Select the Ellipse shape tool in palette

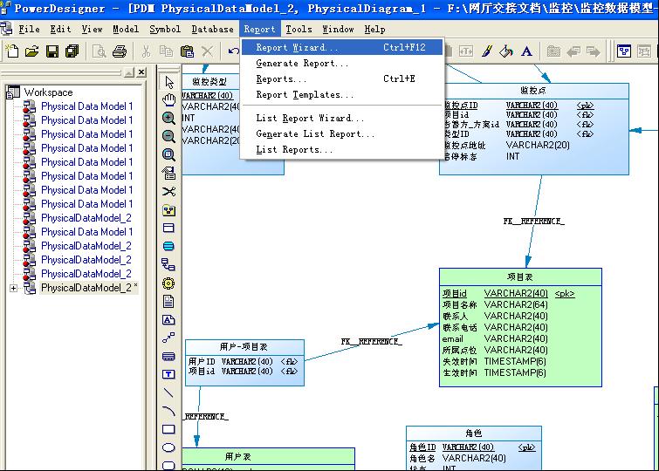point(169,447)
